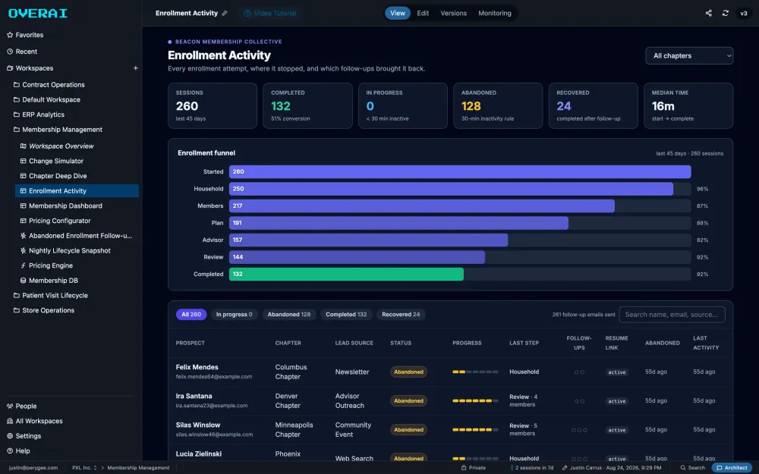Click the Workspace Overview book icon
The width and height of the screenshot is (759, 474).
(x=23, y=146)
